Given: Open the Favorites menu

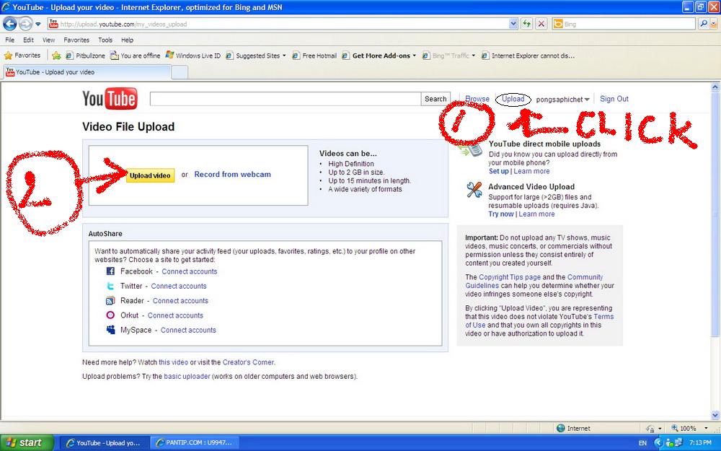Looking at the screenshot, I should 76,40.
